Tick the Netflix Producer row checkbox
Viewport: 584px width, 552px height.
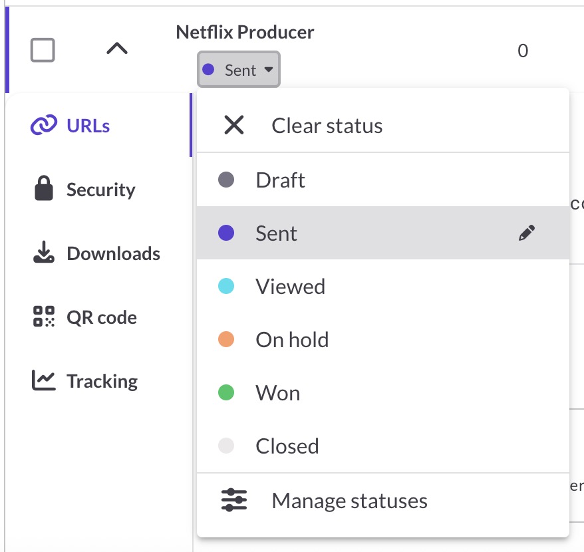coord(43,50)
